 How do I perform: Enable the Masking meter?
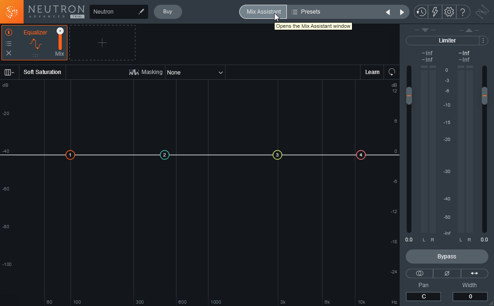pyautogui.click(x=146, y=72)
